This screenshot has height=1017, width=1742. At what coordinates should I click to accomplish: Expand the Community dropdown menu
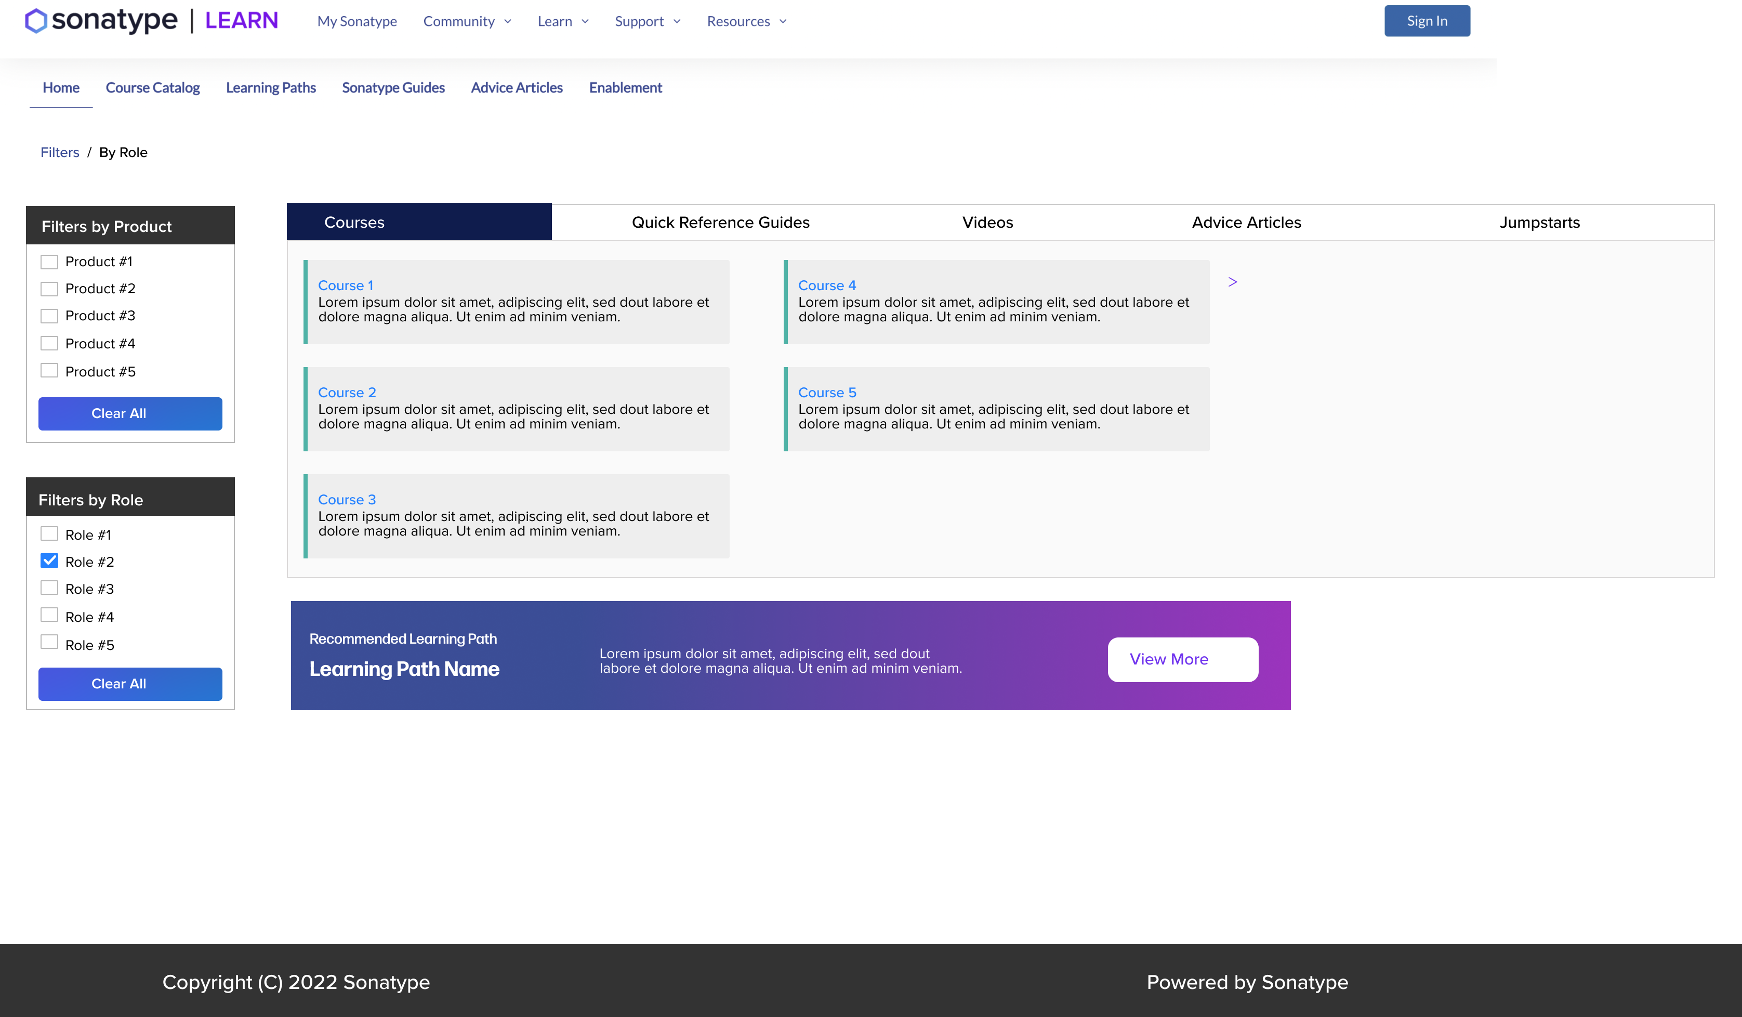tap(467, 21)
